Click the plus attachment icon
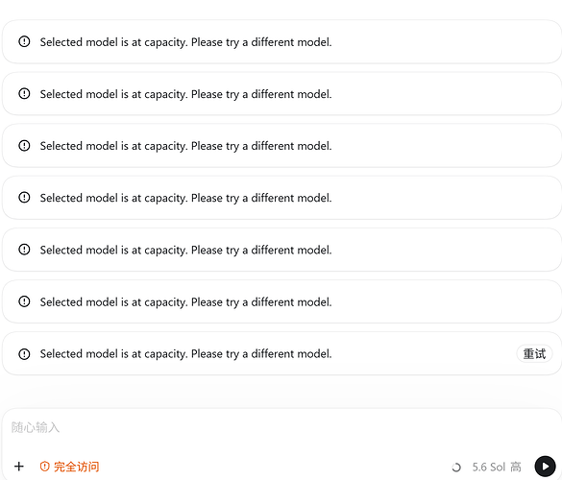This screenshot has width=562, height=480. (19, 467)
